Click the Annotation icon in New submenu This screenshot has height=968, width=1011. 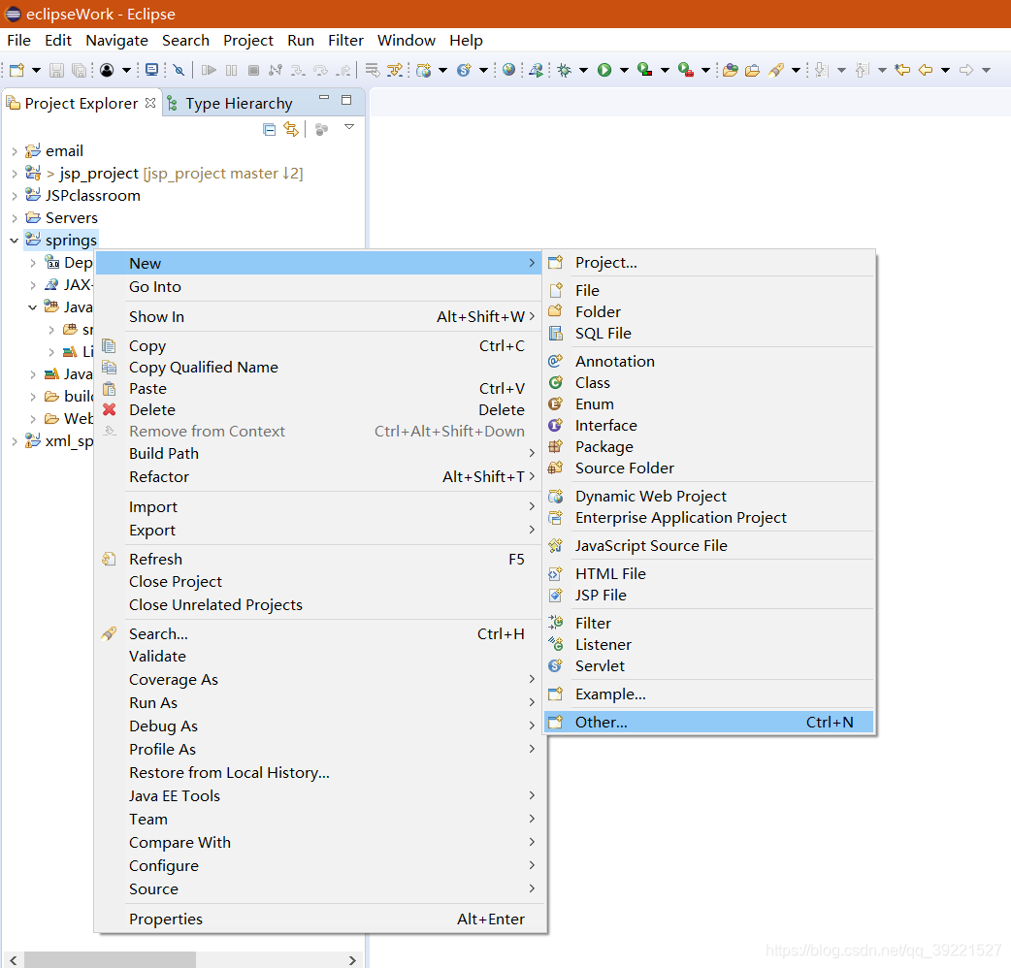(x=555, y=361)
